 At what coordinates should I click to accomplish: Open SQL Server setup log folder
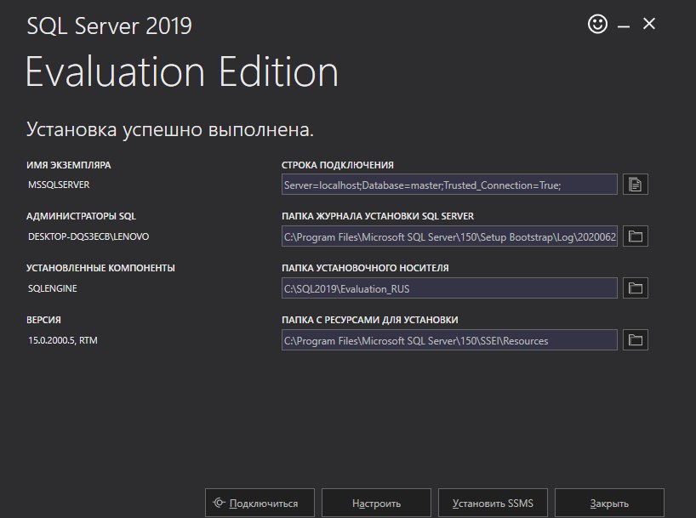(636, 236)
